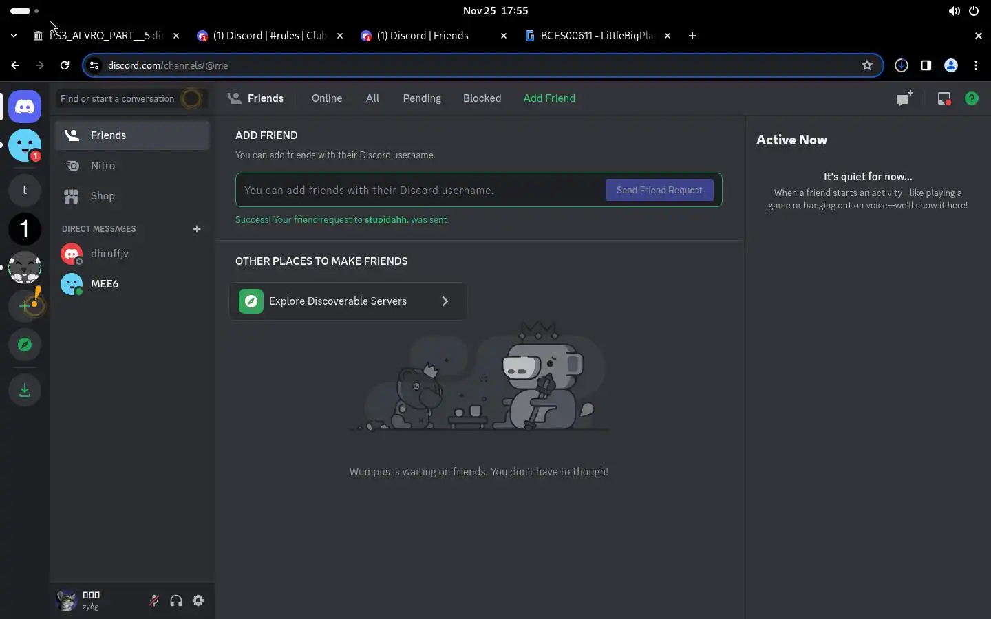Open browser profile avatar icon
The width and height of the screenshot is (991, 619).
(x=951, y=65)
